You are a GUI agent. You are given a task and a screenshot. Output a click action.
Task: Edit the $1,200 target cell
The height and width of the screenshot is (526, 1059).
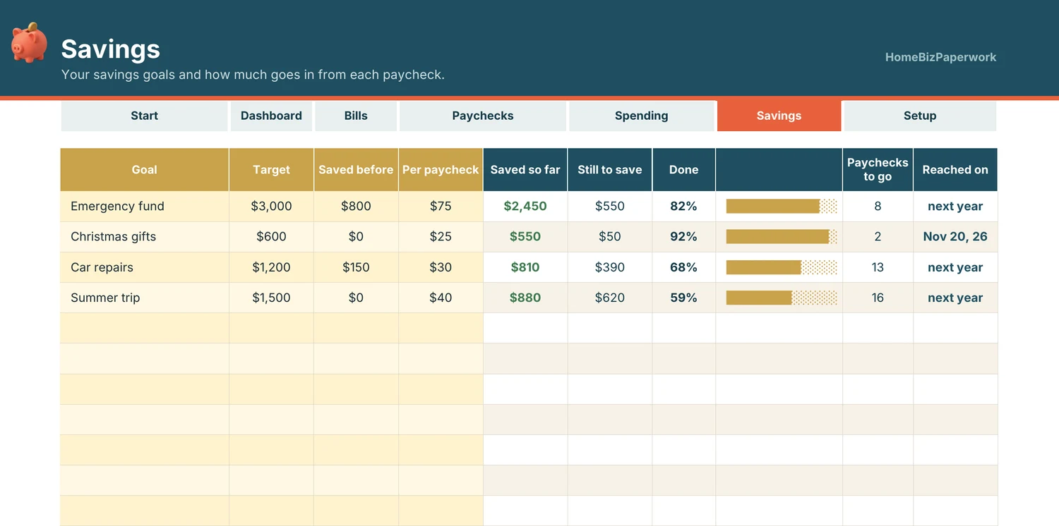coord(272,267)
